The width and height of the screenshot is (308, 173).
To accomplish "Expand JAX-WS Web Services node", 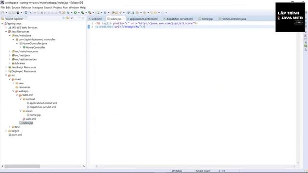I will click(6, 27).
